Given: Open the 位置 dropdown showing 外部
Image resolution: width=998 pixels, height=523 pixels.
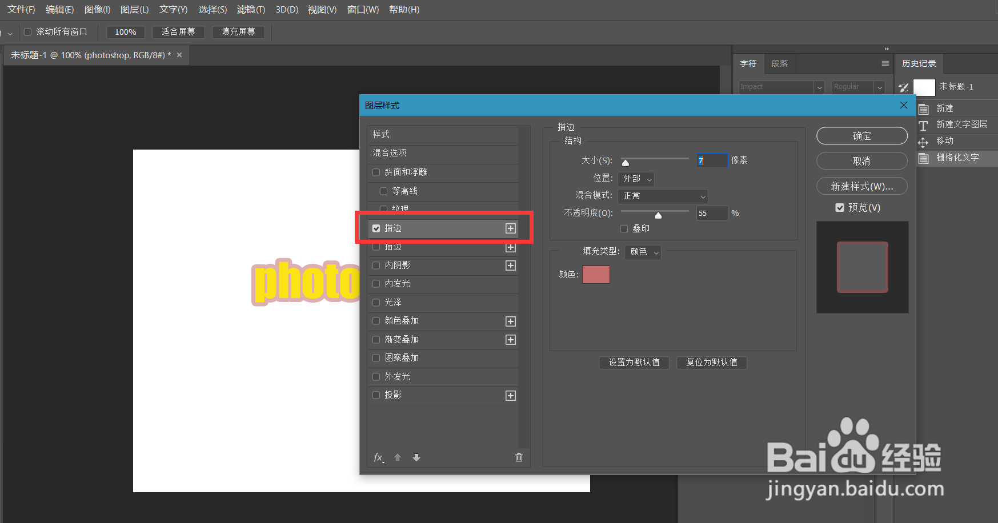Looking at the screenshot, I should (x=636, y=179).
